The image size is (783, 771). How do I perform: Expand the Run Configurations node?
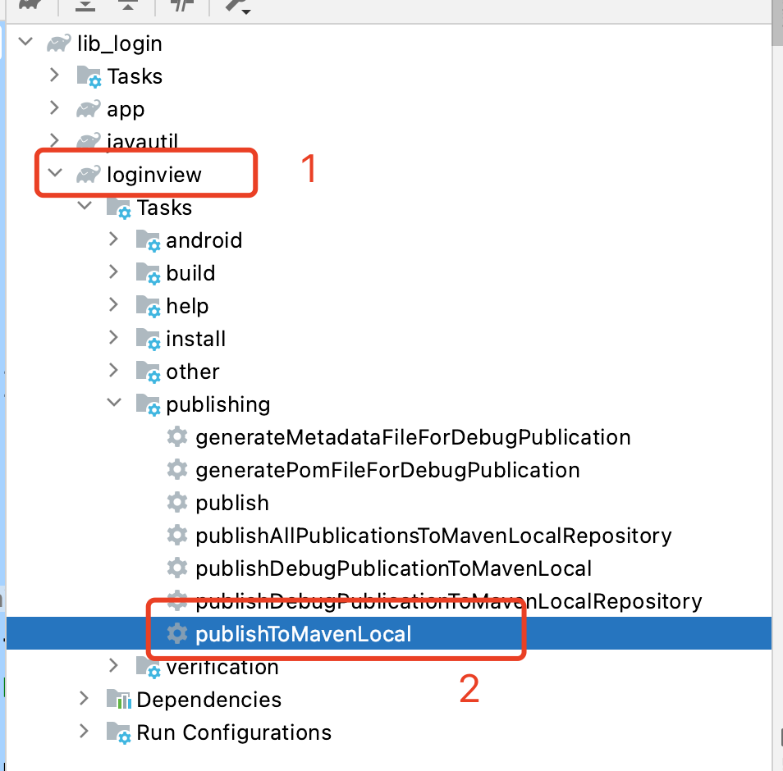tap(85, 731)
